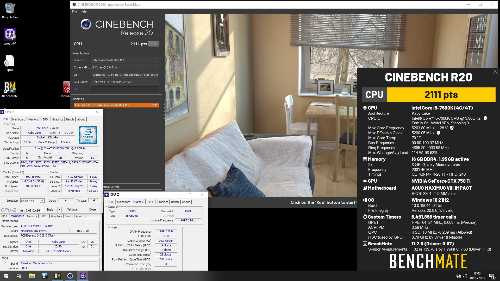Viewport: 500px width, 281px height.
Task: Click the Memory section icon in BenchMate
Action: tap(365, 159)
